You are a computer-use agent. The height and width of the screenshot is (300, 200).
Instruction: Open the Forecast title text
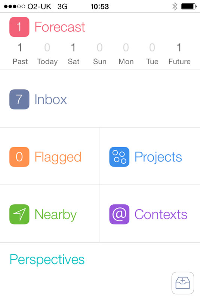[60, 27]
